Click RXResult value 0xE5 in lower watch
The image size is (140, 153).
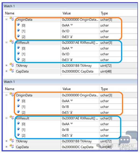point(67,136)
